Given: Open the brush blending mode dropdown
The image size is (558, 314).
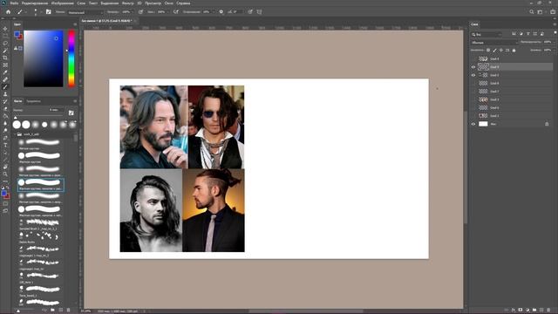Looking at the screenshot, I should tap(85, 11).
